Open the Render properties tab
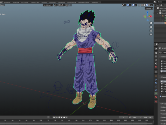 156,53
